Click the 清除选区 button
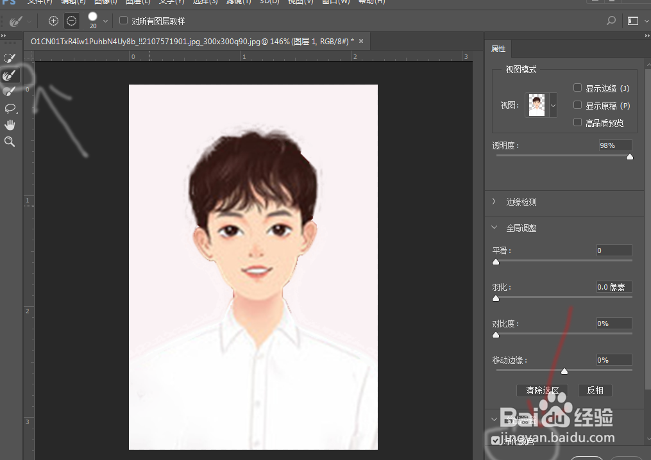 coord(542,390)
